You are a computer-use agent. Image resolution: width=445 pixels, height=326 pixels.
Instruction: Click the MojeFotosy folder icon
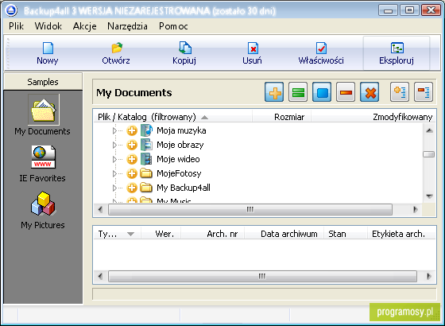pyautogui.click(x=146, y=173)
